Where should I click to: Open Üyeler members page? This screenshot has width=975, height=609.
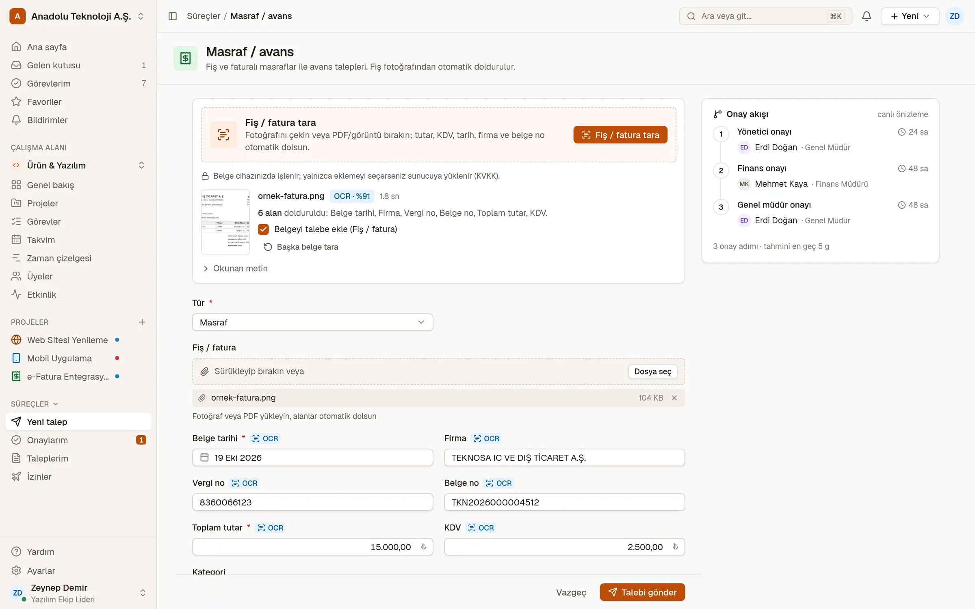(78, 276)
